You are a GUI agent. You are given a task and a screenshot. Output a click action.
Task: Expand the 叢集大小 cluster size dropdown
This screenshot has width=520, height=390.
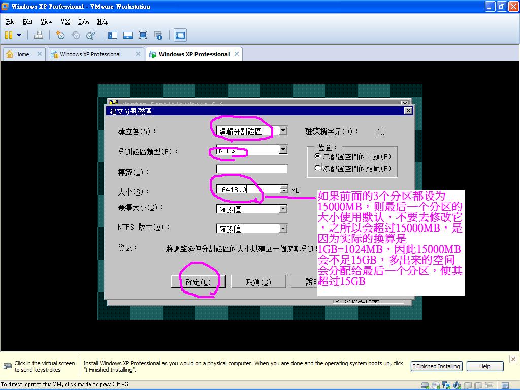click(283, 209)
